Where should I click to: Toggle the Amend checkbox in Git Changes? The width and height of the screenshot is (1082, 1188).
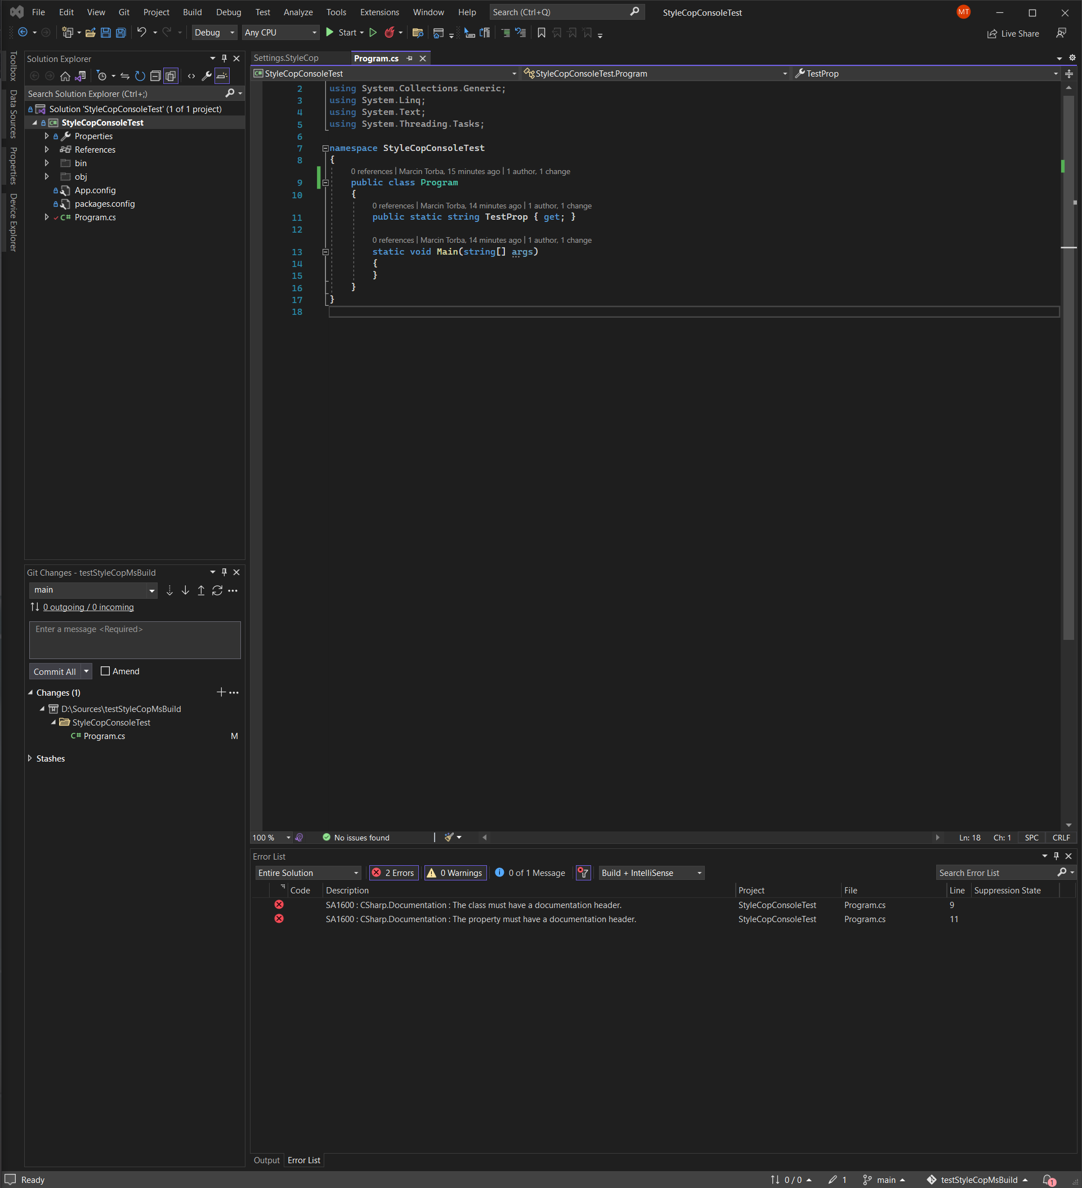pyautogui.click(x=105, y=670)
